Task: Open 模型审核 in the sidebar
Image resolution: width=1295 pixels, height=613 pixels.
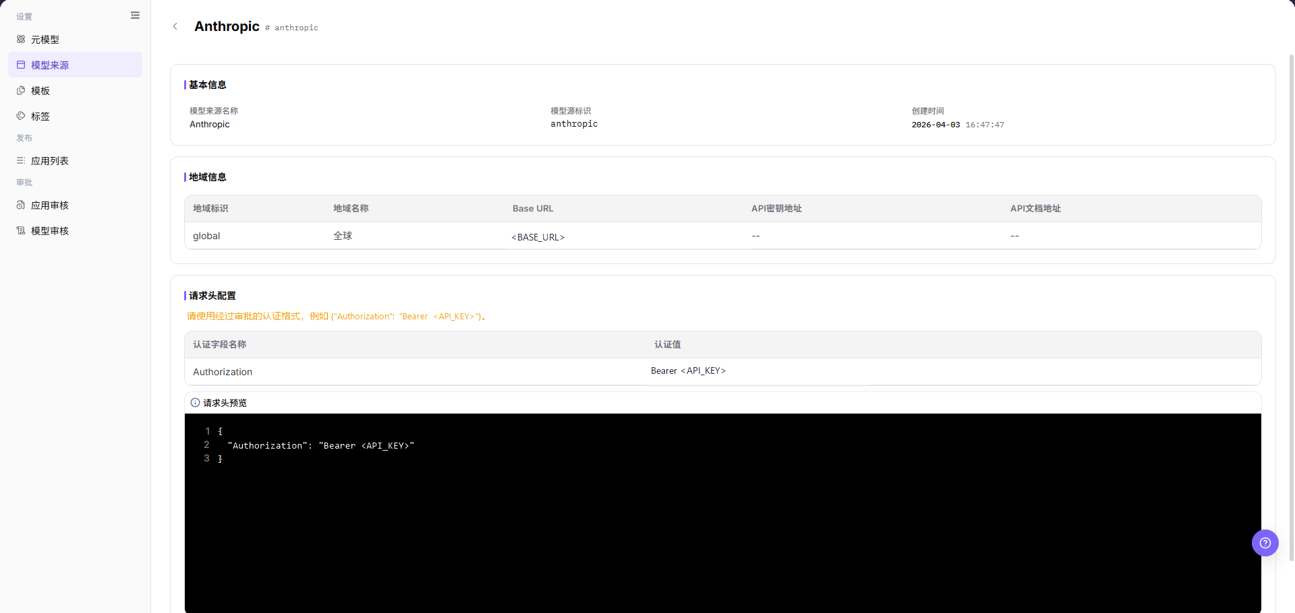Action: coord(75,230)
